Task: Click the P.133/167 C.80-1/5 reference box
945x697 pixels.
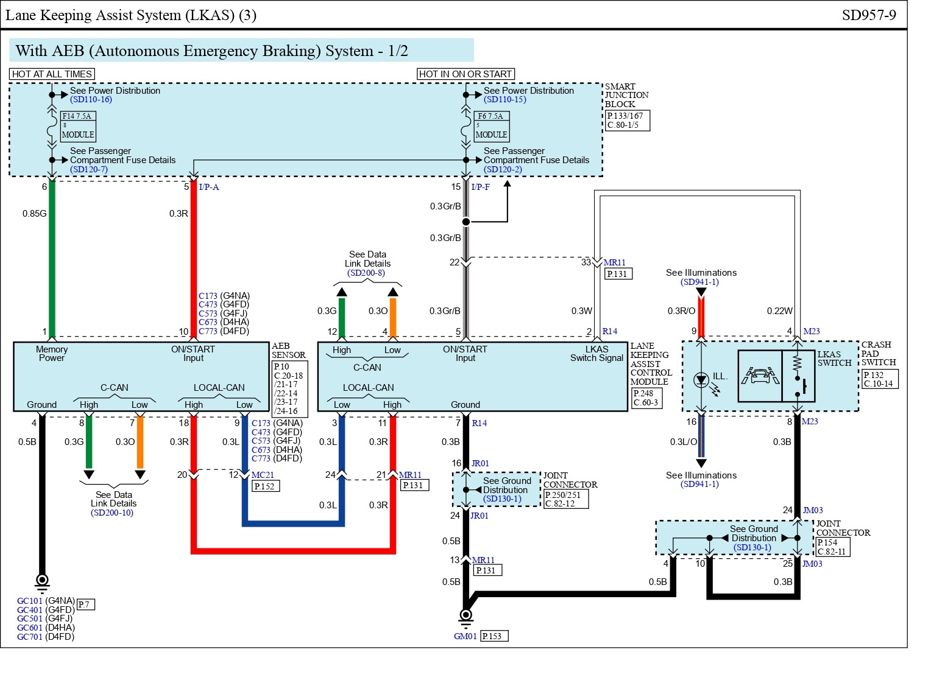Action: (x=628, y=121)
